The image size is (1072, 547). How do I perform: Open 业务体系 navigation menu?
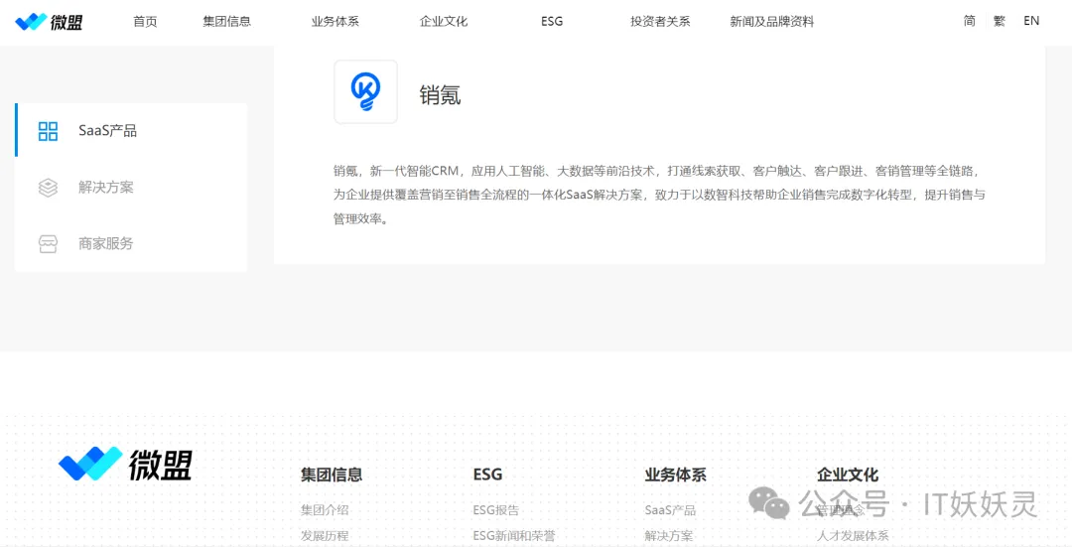(335, 21)
